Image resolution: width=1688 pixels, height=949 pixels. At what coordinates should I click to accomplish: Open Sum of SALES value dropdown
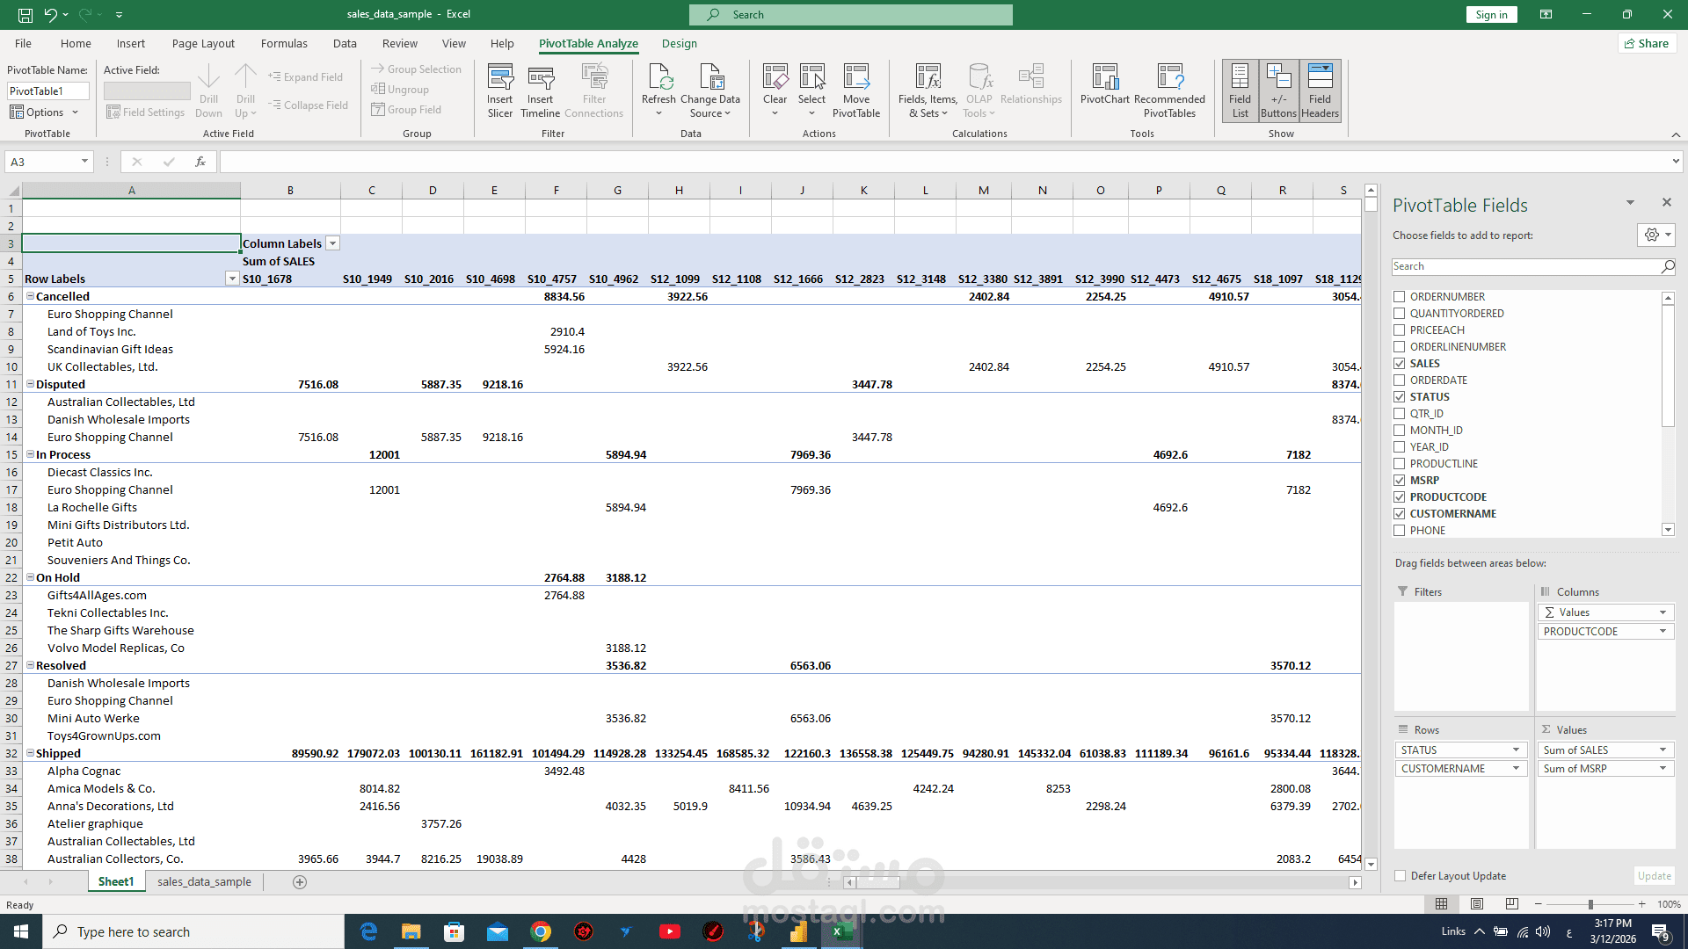point(1663,750)
